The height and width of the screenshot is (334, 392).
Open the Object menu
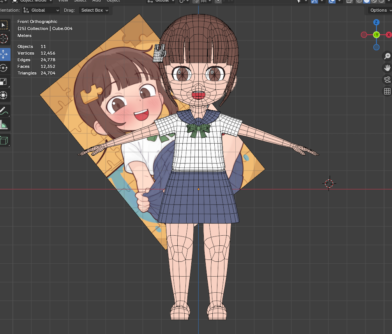(113, 1)
